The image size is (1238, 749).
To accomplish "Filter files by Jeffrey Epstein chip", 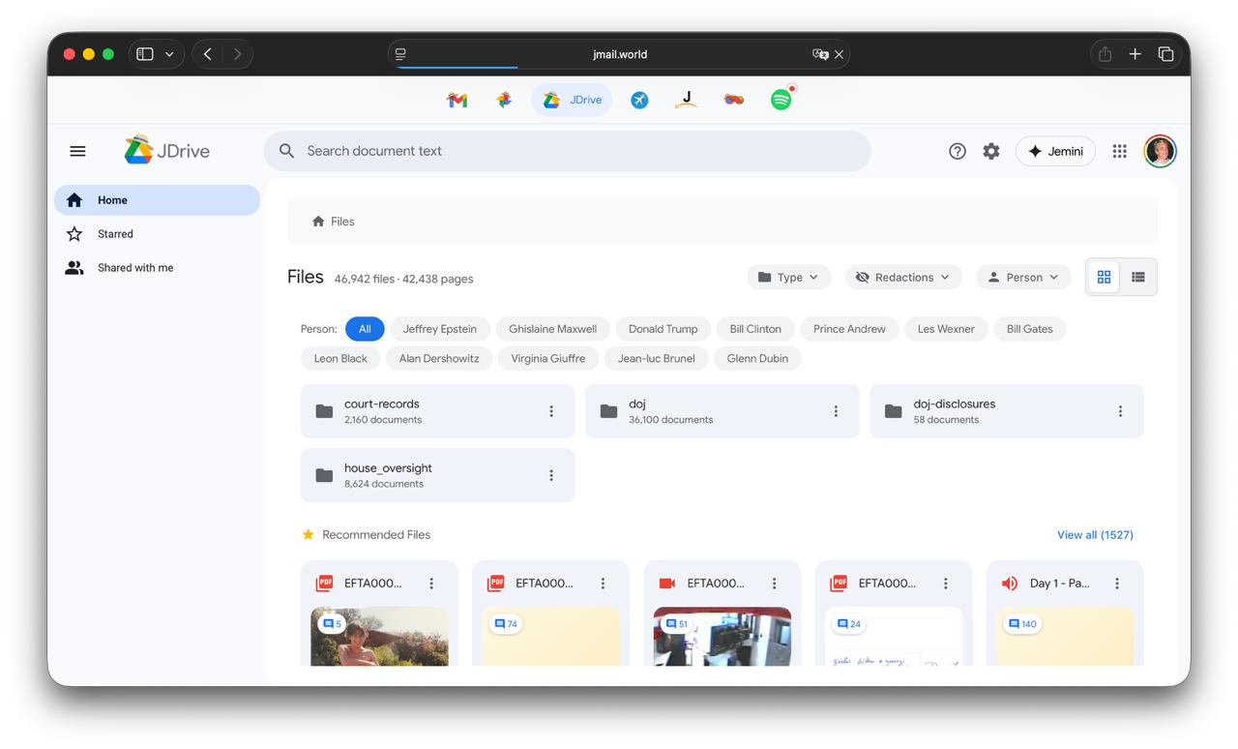I will pyautogui.click(x=440, y=329).
